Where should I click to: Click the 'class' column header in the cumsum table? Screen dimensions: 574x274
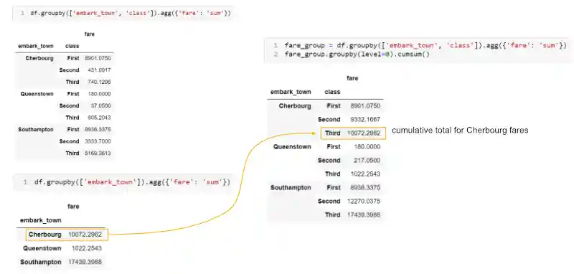pyautogui.click(x=332, y=92)
